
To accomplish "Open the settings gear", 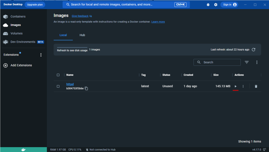I will pyautogui.click(x=216, y=5).
